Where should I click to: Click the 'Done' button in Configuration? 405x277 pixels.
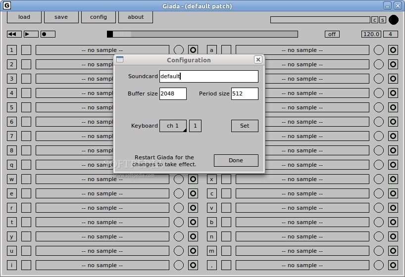pos(236,160)
